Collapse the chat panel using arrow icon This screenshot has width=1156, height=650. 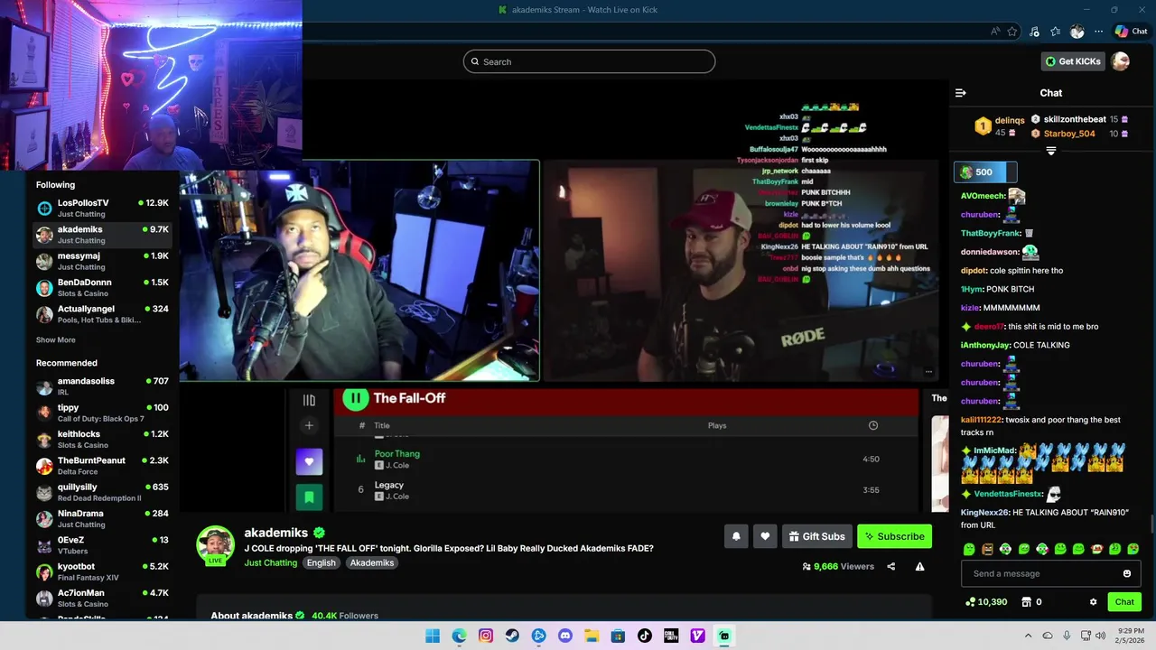tap(961, 93)
